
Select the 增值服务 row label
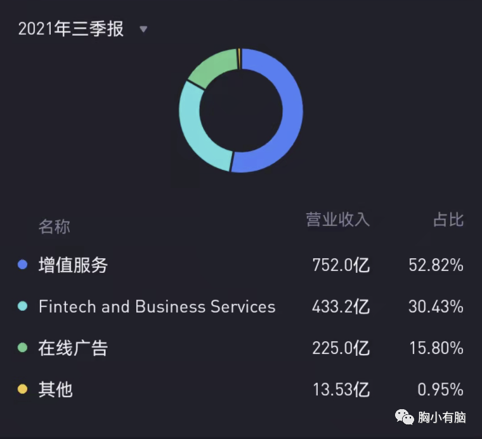click(73, 265)
